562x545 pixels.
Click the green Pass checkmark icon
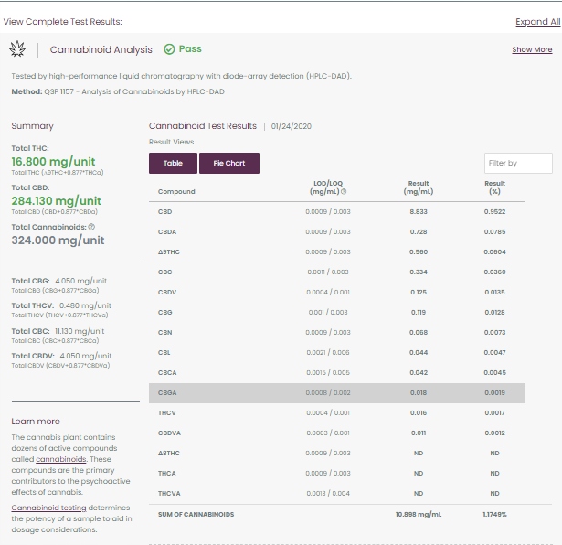pyautogui.click(x=169, y=49)
